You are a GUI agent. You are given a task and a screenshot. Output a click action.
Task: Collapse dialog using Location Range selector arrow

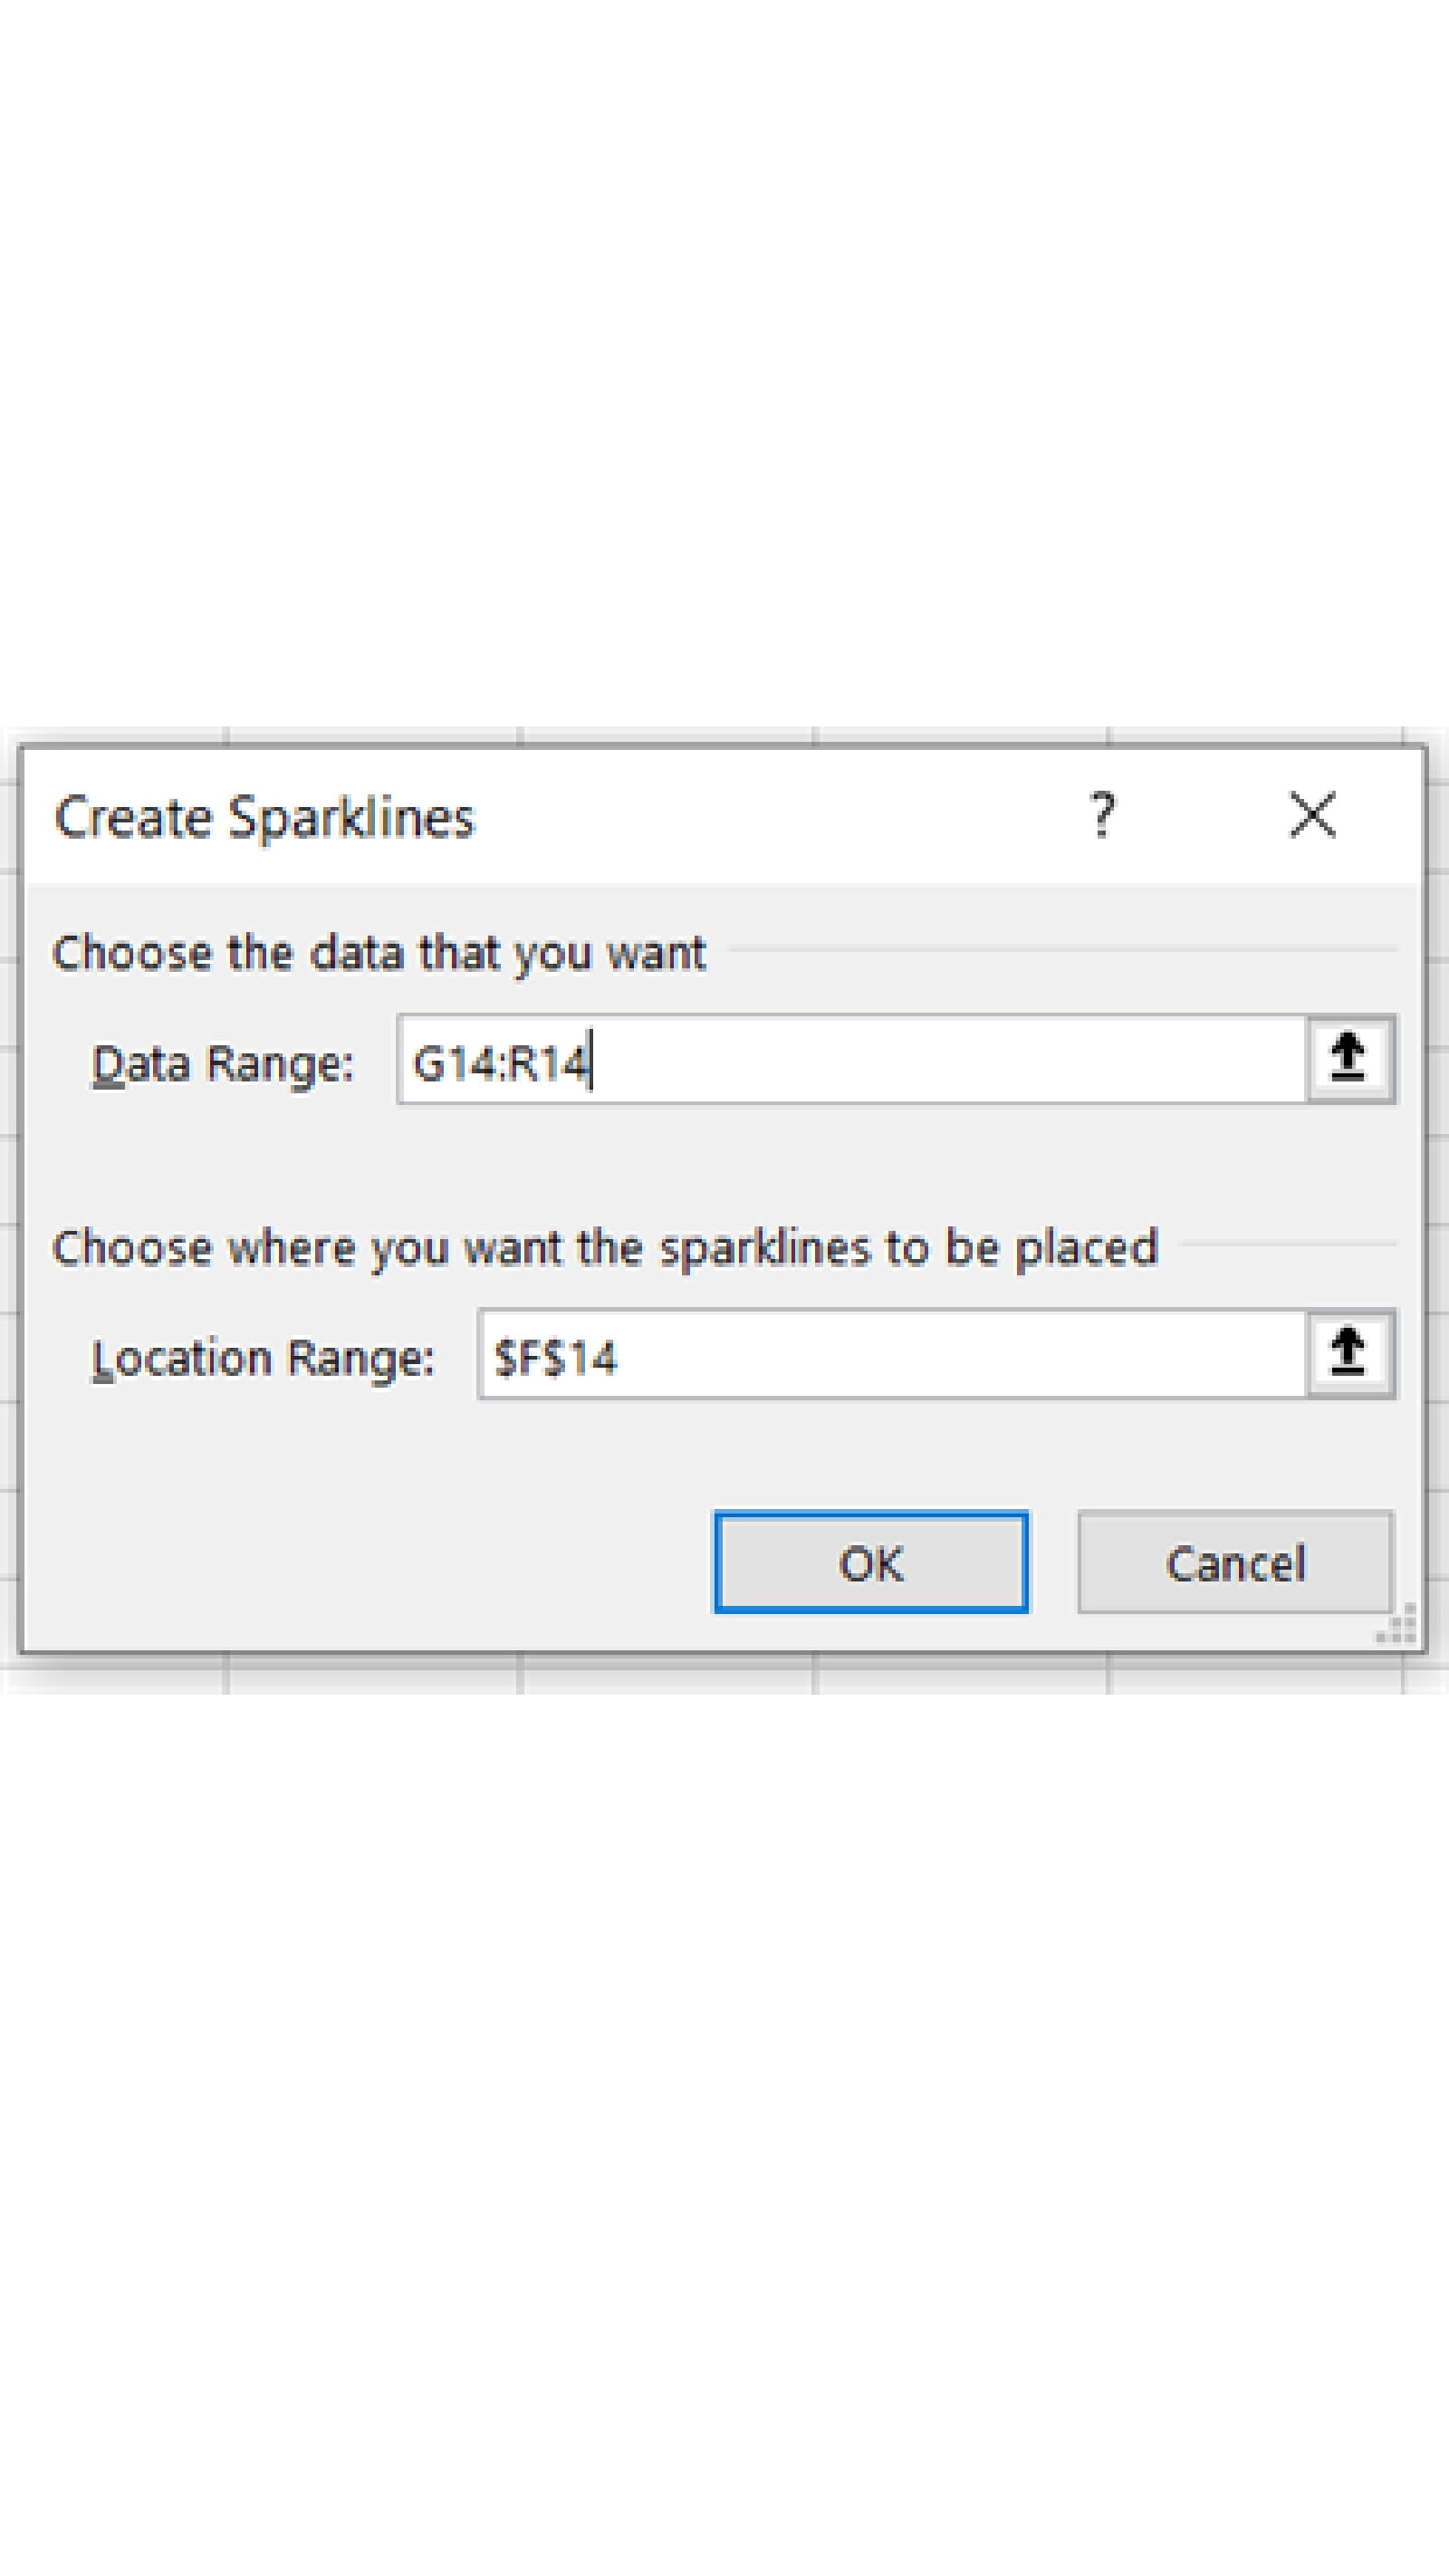click(1349, 1354)
